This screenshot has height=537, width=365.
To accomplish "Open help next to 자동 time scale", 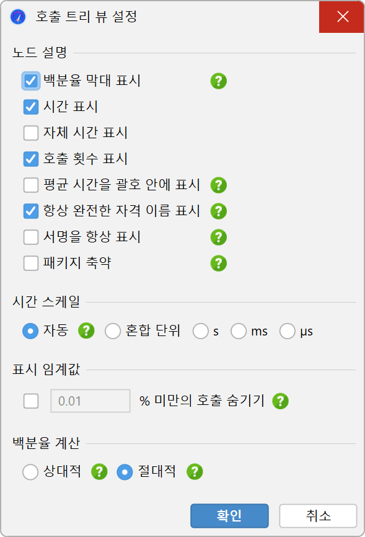I will pos(86,331).
